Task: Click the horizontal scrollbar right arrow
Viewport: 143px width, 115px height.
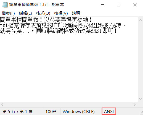Action: [x=134, y=105]
